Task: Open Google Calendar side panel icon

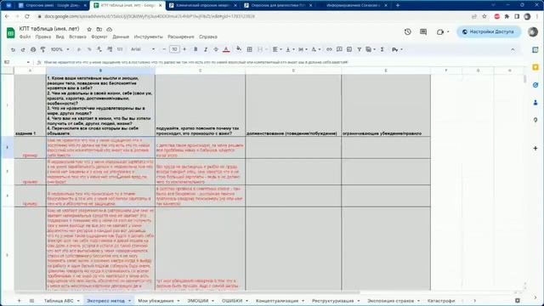Action: [535, 50]
